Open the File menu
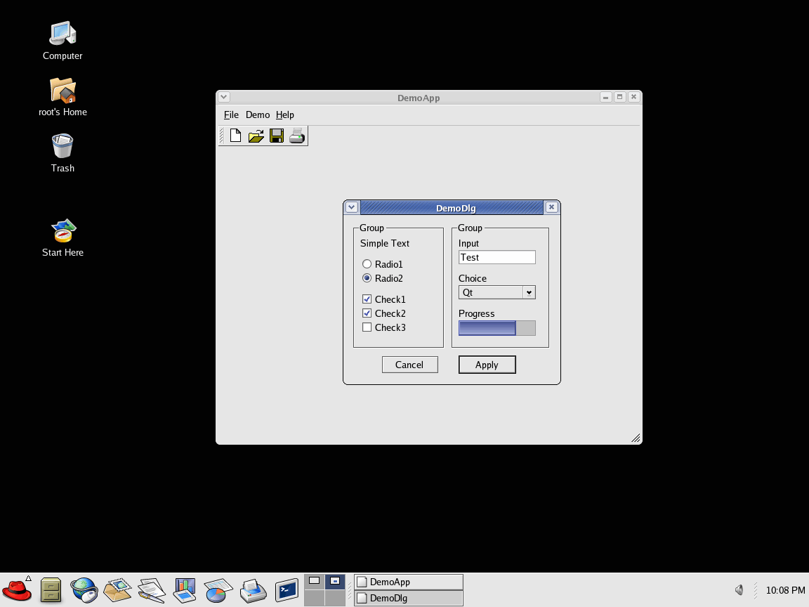The height and width of the screenshot is (607, 809). pos(231,115)
